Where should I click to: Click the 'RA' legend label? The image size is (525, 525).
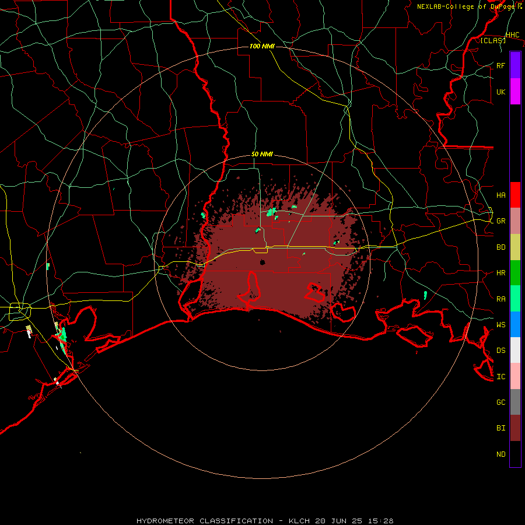pyautogui.click(x=501, y=299)
